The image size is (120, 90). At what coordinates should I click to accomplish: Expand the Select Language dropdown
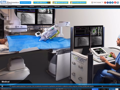coord(97,2)
